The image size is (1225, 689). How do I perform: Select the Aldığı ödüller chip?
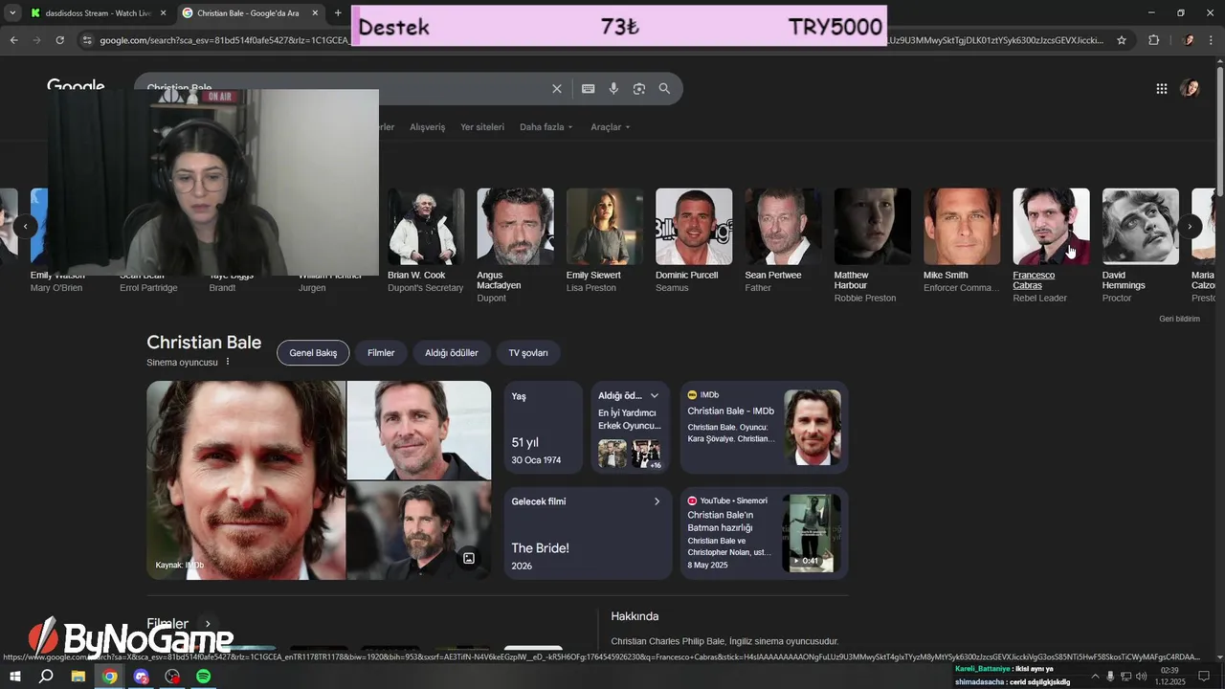point(452,353)
